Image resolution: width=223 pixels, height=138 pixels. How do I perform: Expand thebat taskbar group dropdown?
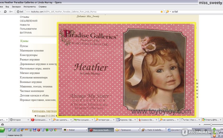(86, 130)
